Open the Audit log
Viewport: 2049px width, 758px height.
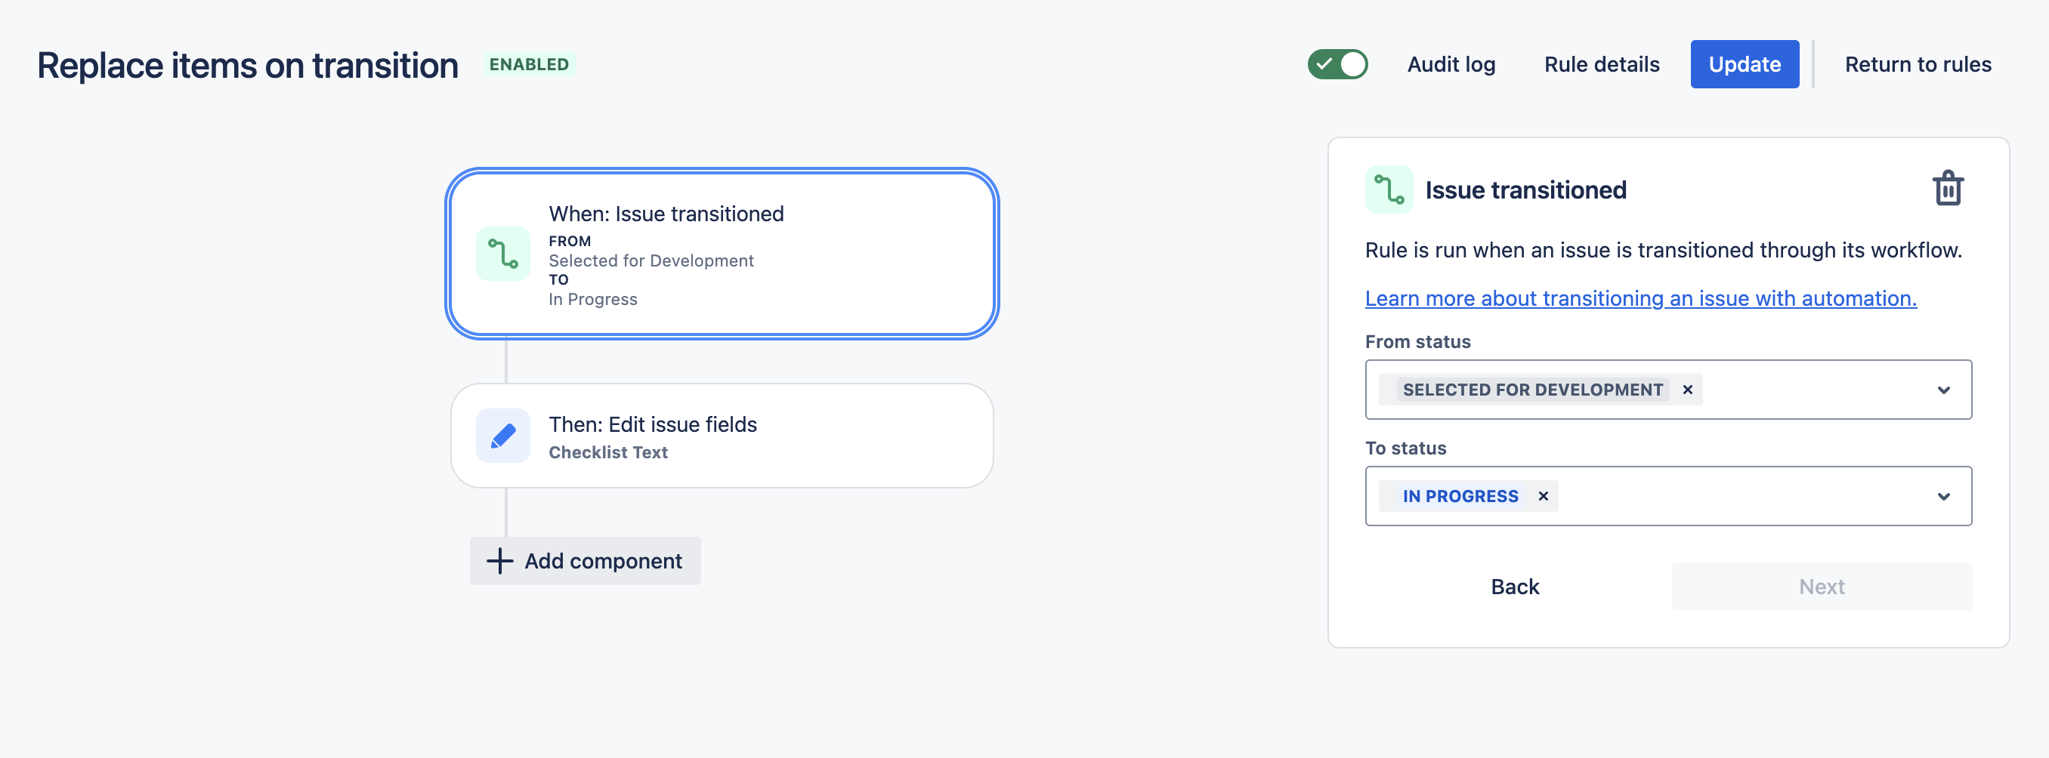click(1451, 64)
